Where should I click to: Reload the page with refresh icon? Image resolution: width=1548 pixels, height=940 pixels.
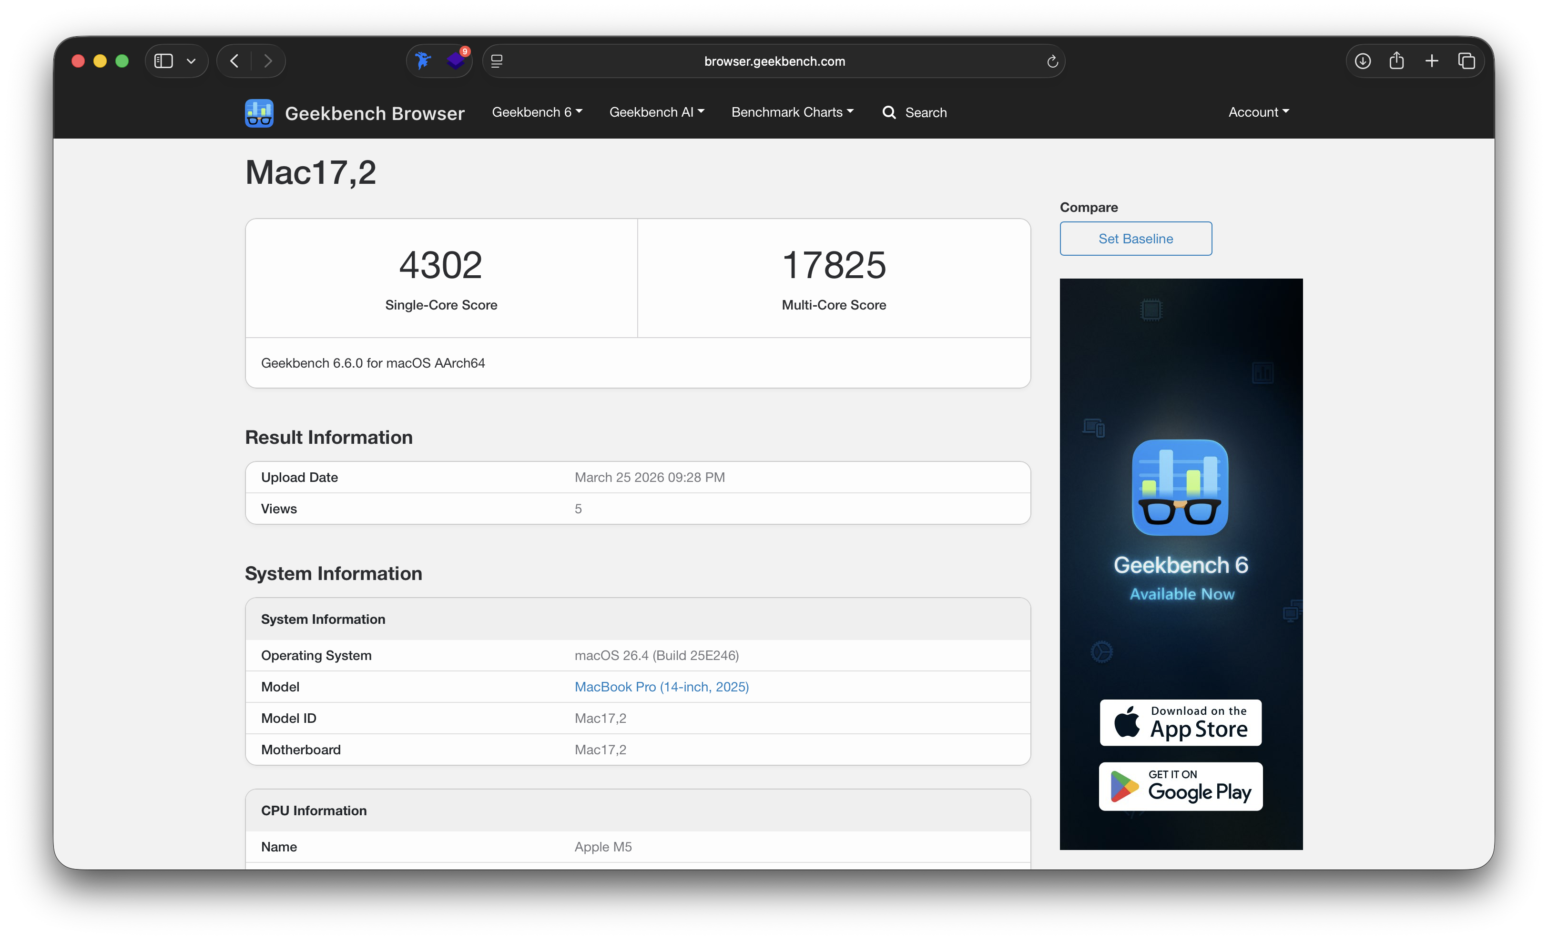(x=1052, y=61)
